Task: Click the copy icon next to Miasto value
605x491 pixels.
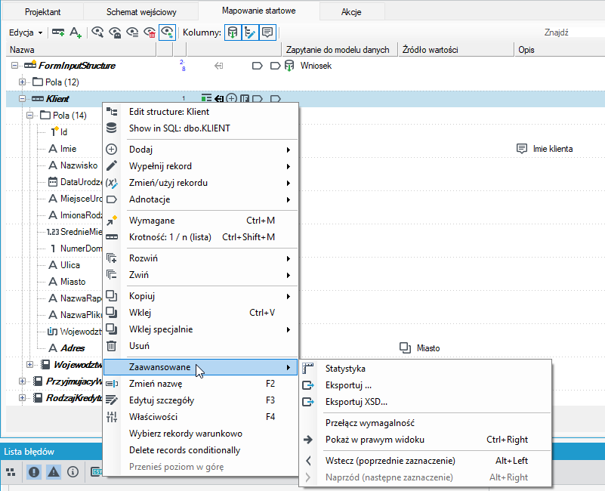Action: tap(405, 347)
